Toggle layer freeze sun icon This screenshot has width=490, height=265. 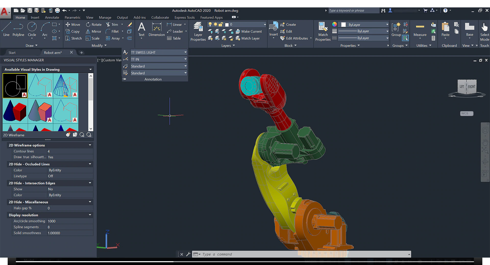click(215, 24)
